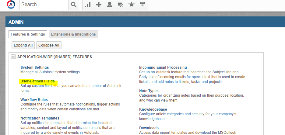The width and height of the screenshot is (285, 135).
Task: Click the Collapse All button
Action: [x=49, y=45]
